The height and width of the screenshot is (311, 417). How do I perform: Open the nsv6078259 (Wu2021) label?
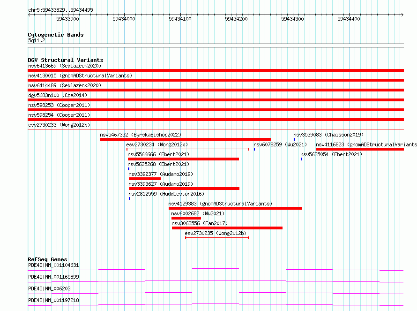coord(280,144)
